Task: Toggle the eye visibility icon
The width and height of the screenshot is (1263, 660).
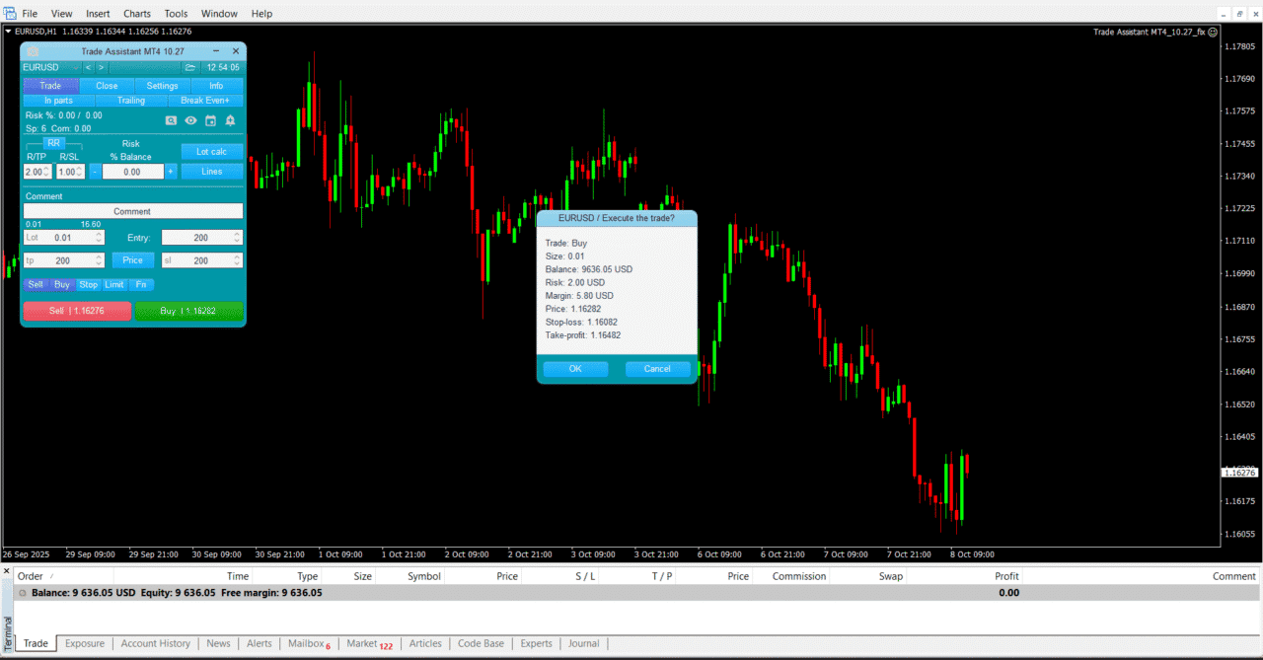Action: (190, 120)
